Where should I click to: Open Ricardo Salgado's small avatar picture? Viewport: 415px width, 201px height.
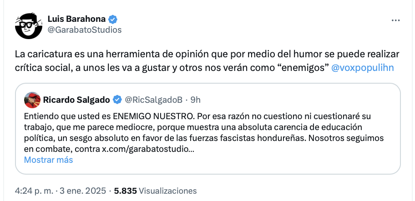32,100
